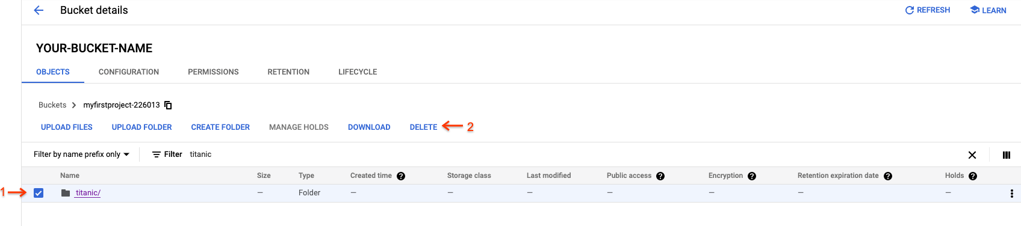
Task: Show help for Public access column
Action: (660, 176)
